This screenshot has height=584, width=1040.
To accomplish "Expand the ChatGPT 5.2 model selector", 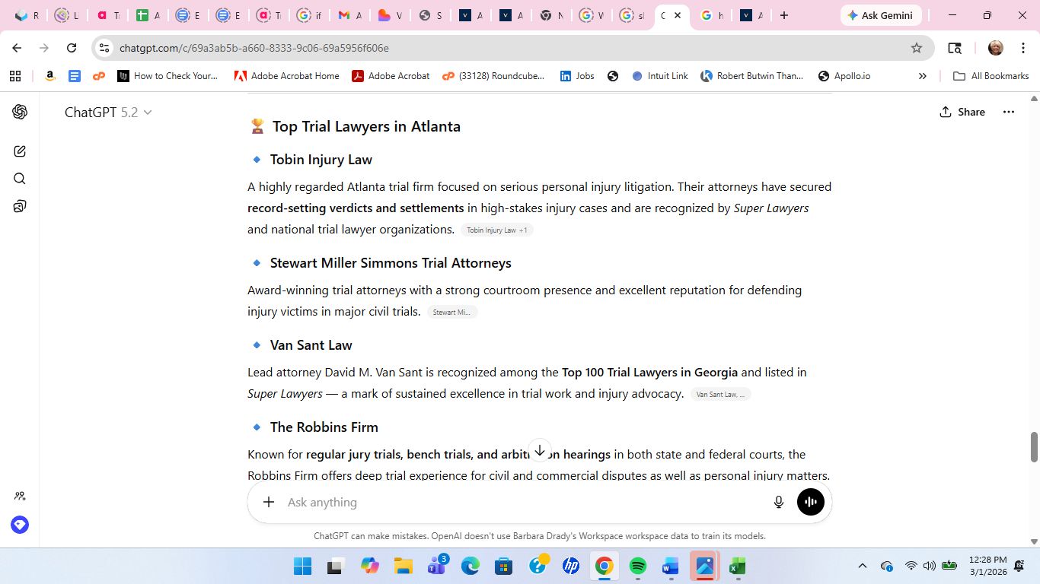I will (108, 112).
